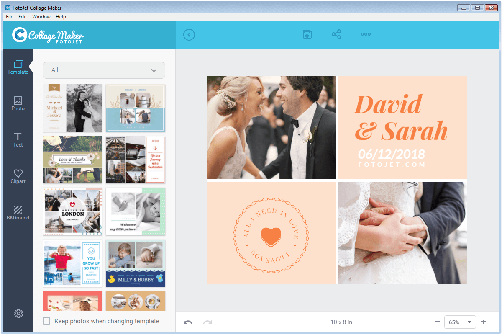502x335 pixels.
Task: Select the Milly & Bobby template thumbnail
Action: click(x=135, y=263)
